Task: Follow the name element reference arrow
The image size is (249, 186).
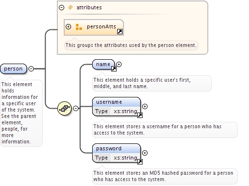Action: tap(114, 69)
